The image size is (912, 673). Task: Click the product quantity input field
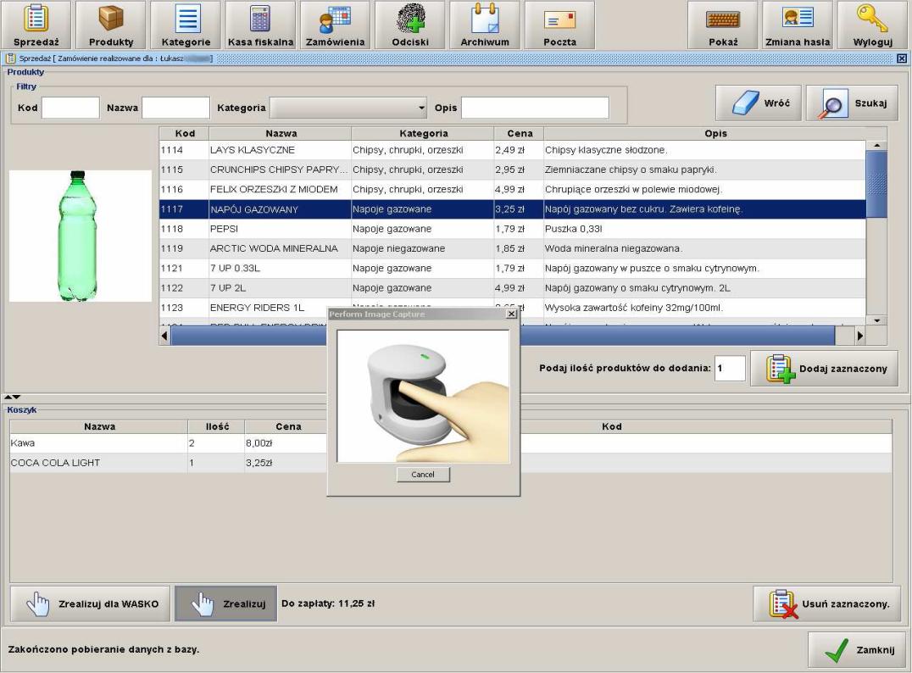(730, 368)
